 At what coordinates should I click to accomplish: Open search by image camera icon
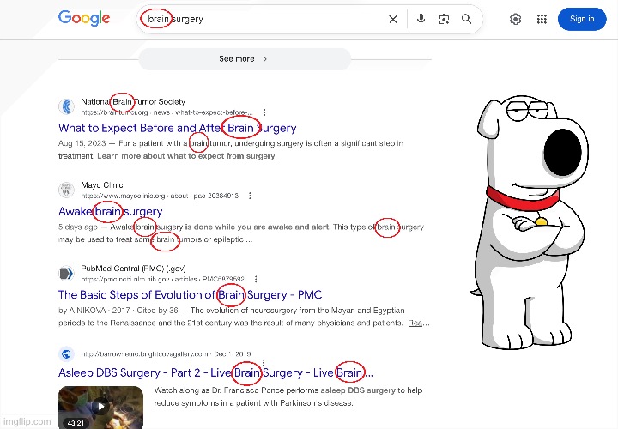pyautogui.click(x=444, y=19)
